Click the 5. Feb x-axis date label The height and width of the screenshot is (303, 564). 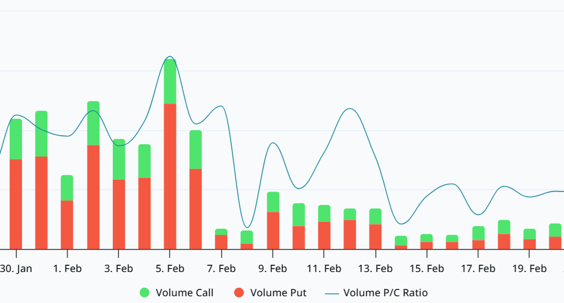pyautogui.click(x=170, y=269)
